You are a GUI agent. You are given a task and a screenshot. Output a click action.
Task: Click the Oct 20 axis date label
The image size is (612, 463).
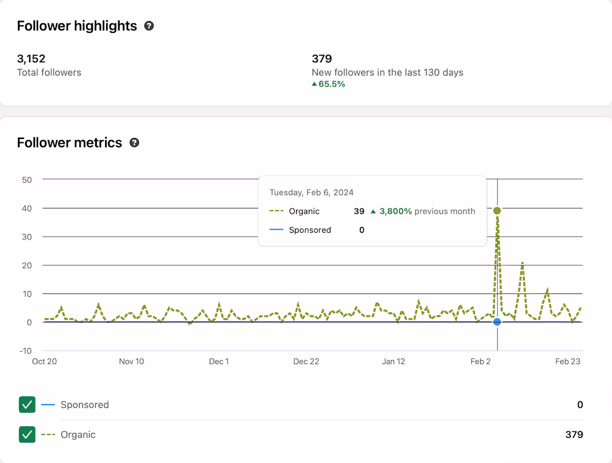click(x=45, y=361)
